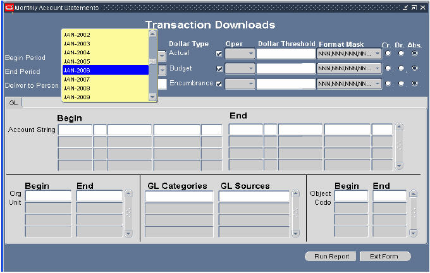Switch to the GL tab
430x273 pixels.
(x=14, y=102)
